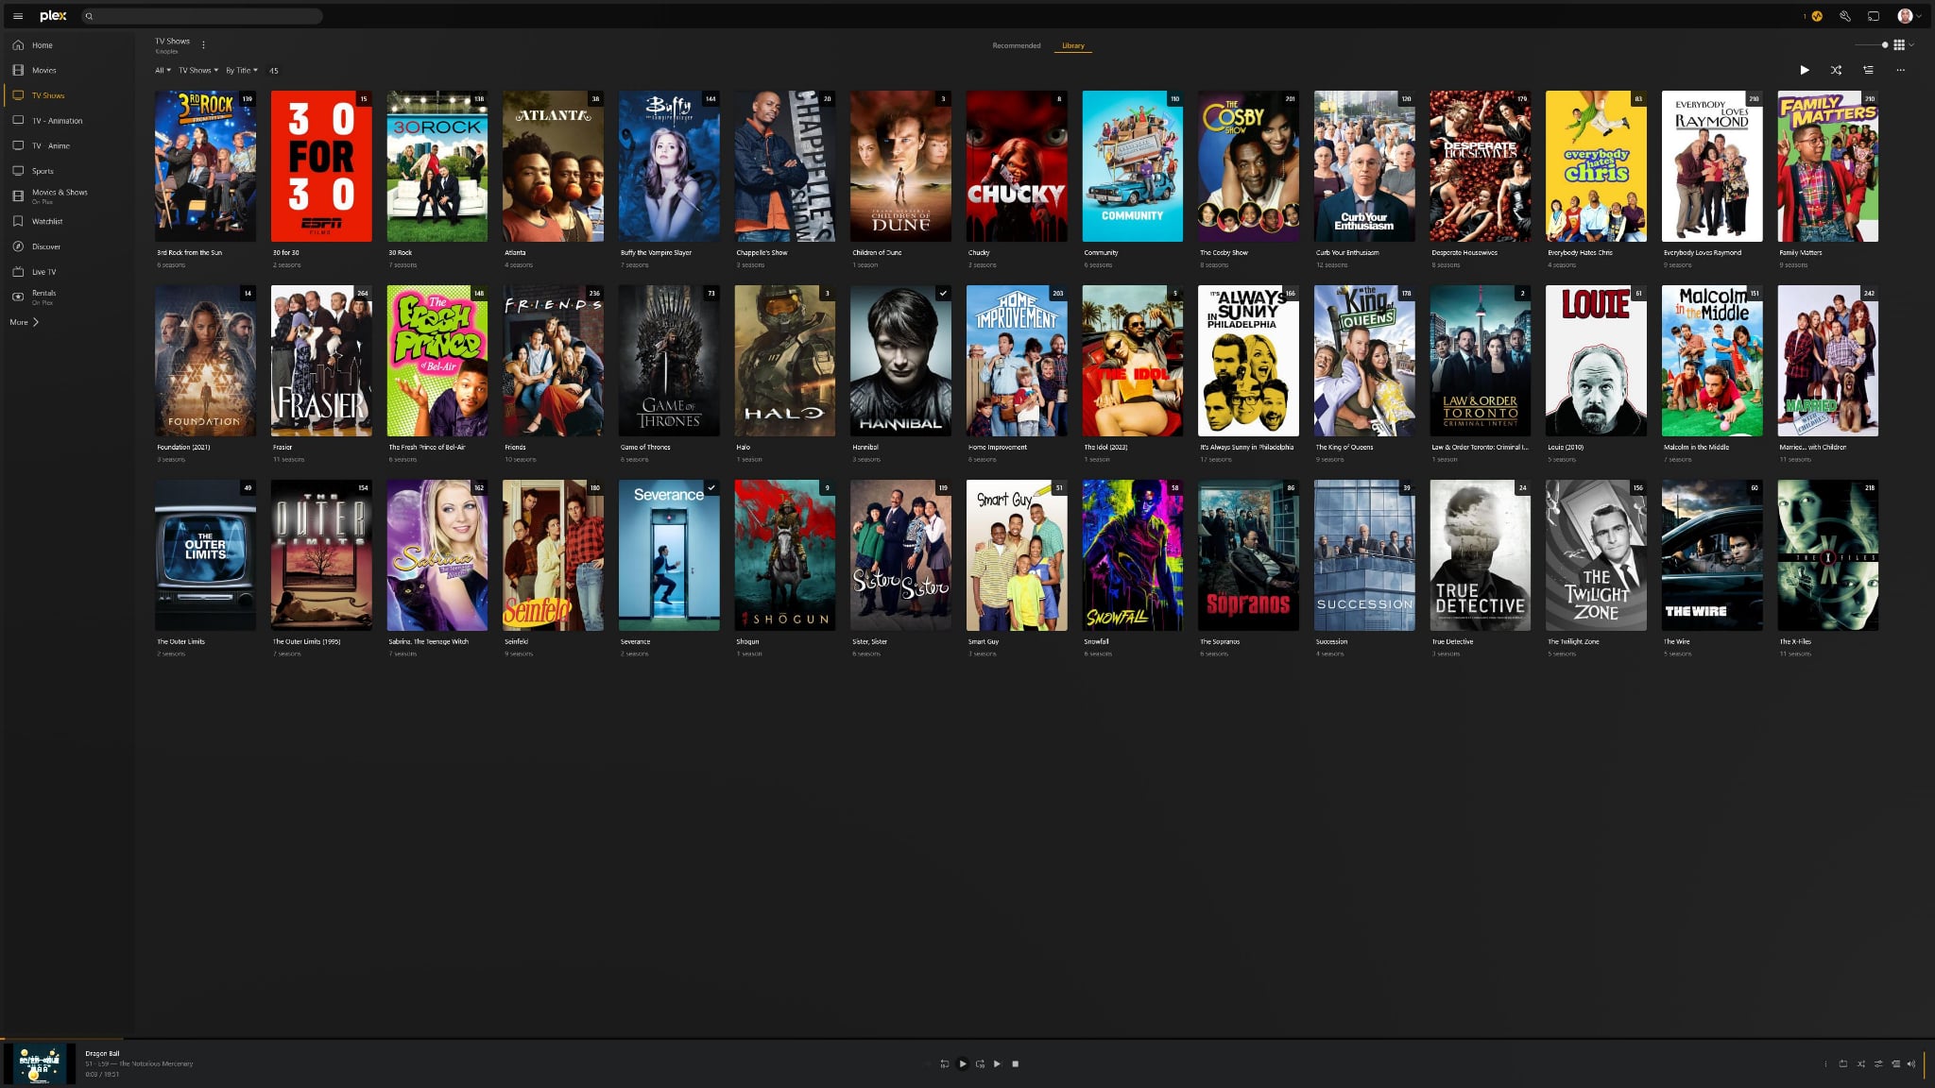
Task: Switch to the Recommended tab
Action: pos(1016,45)
